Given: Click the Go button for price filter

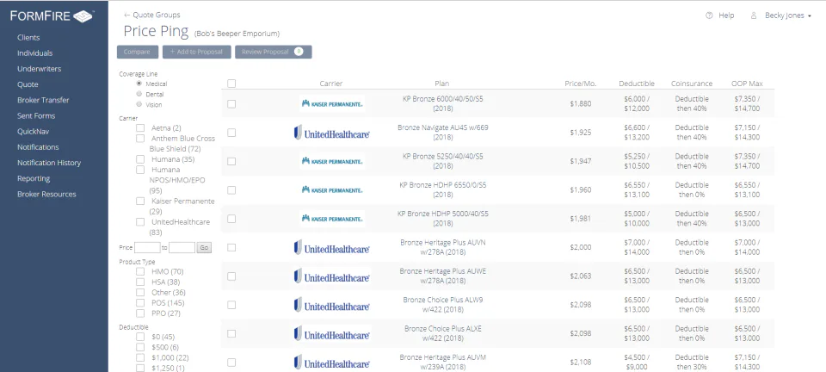Looking at the screenshot, I should click(204, 248).
